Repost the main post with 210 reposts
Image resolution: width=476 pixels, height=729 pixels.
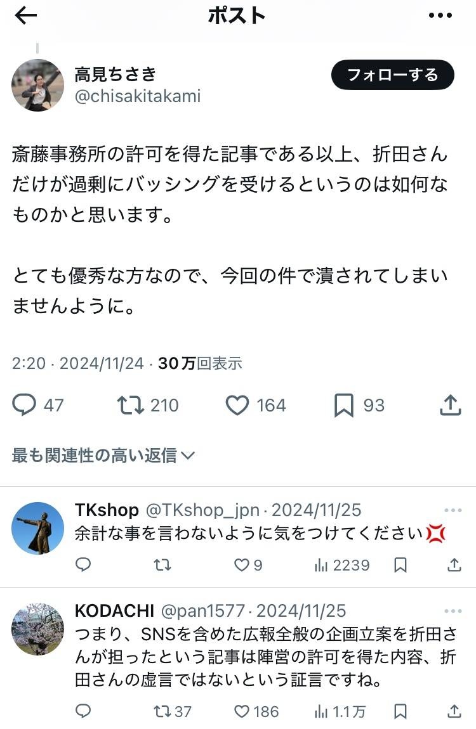click(x=131, y=405)
